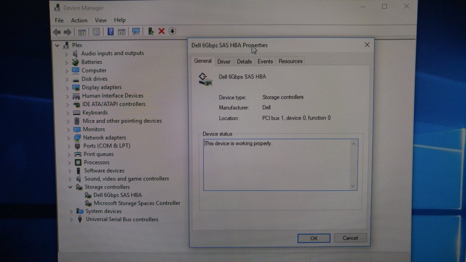Click the Universal Serial Bus controllers icon
The image size is (466, 262).
click(x=80, y=220)
